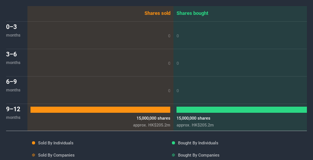This screenshot has width=313, height=160.
Task: Click the 6–9 months row label
Action: tap(13, 85)
